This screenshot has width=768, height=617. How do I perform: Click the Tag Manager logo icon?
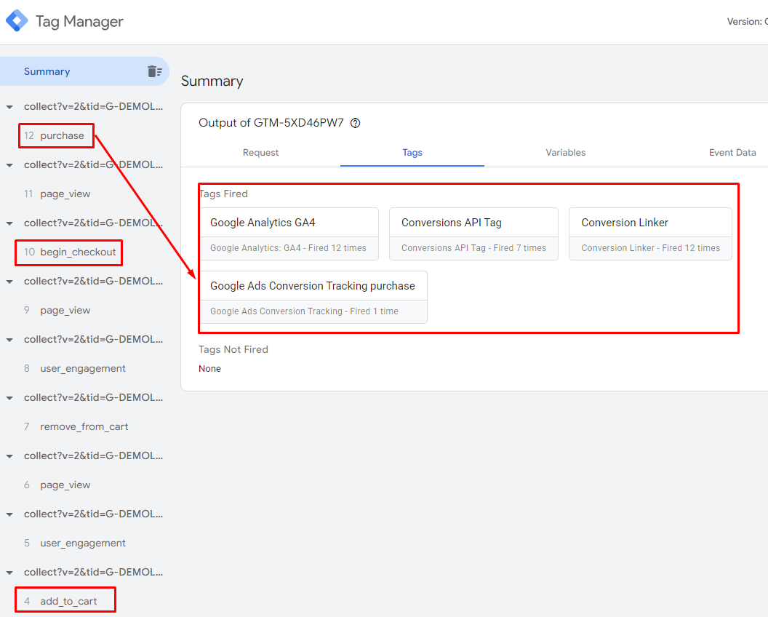(x=17, y=21)
